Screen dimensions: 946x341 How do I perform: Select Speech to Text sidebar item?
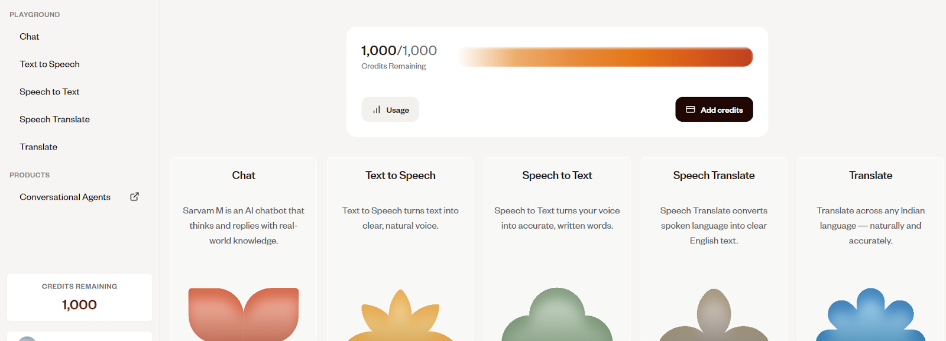[50, 92]
